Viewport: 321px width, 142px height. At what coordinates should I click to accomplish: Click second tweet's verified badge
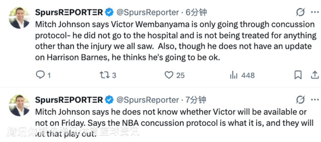tap(109, 100)
